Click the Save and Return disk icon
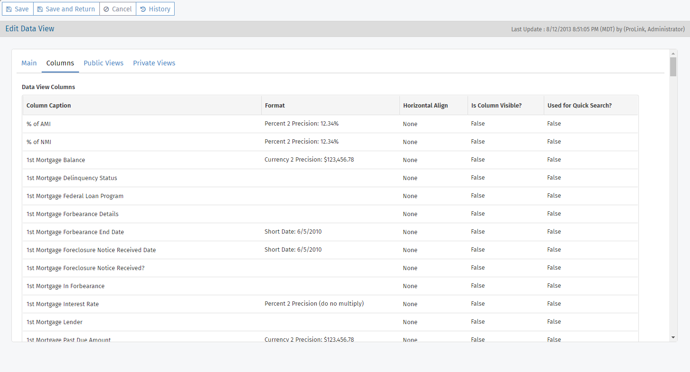The width and height of the screenshot is (690, 372). pyautogui.click(x=40, y=9)
